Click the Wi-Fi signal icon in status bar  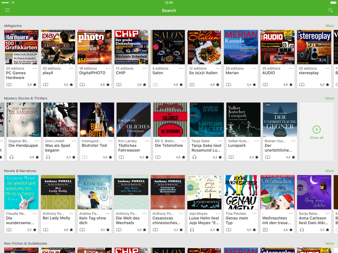coord(13,3)
